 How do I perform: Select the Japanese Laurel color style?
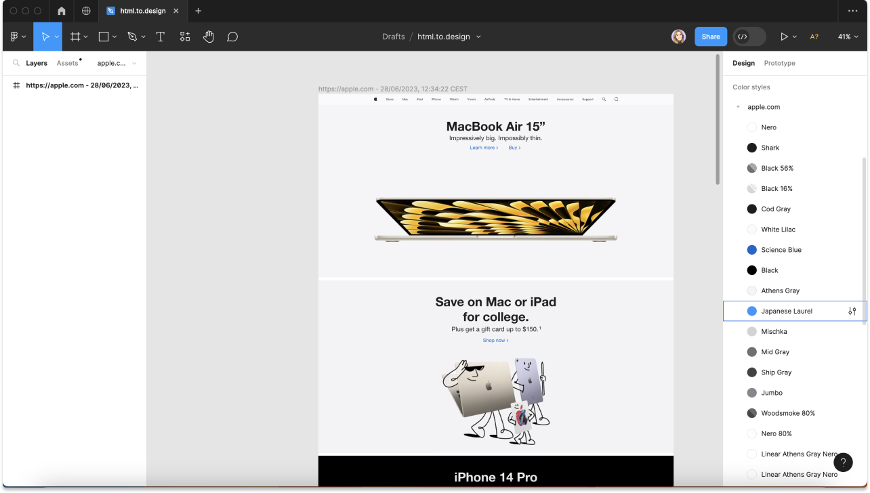[794, 311]
